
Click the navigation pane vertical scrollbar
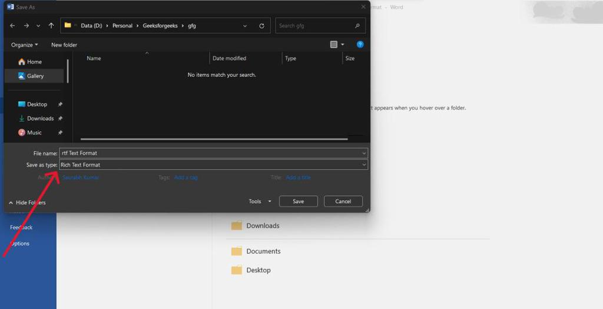click(x=68, y=71)
